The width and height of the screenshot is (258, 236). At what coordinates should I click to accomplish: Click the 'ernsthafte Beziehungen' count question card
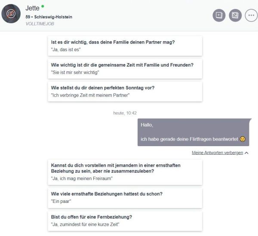tap(125, 197)
